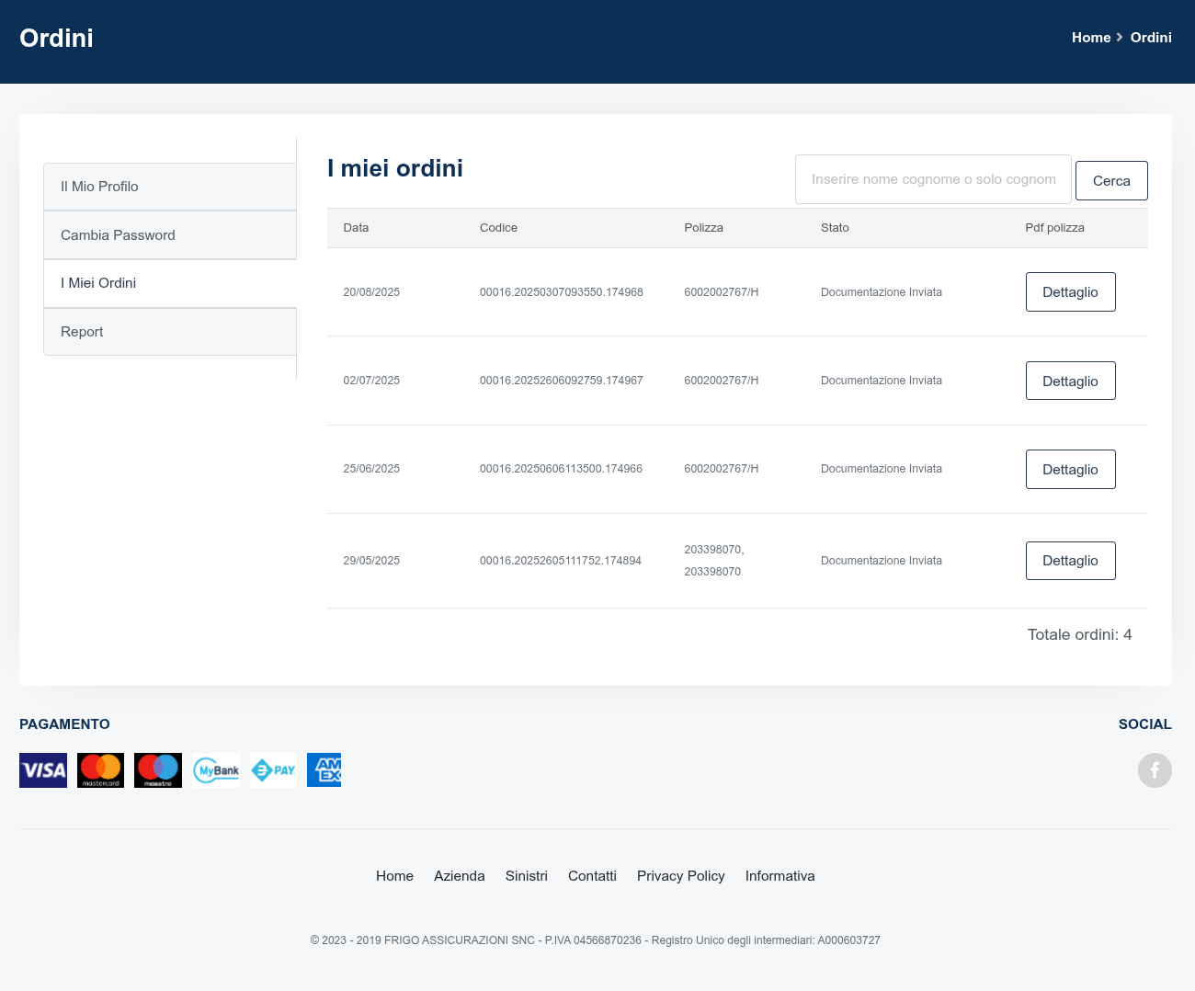Open Dettaglio for 29/05/2025 order
Screen dimensions: 1195x991
point(1070,561)
